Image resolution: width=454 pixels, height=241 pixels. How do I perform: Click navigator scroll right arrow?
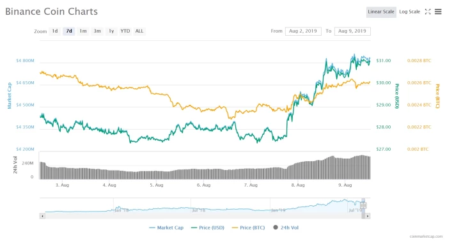coord(368,216)
